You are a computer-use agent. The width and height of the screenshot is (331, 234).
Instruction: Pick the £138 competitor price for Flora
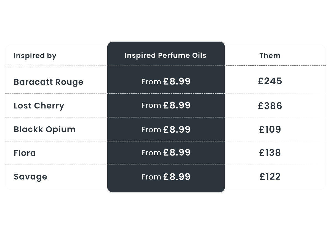(270, 153)
